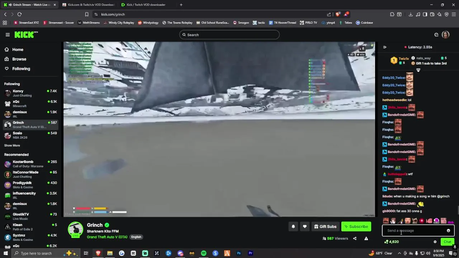Screen dimensions: 459x258
Task: Click the Send a message chat input
Action: tap(418, 231)
